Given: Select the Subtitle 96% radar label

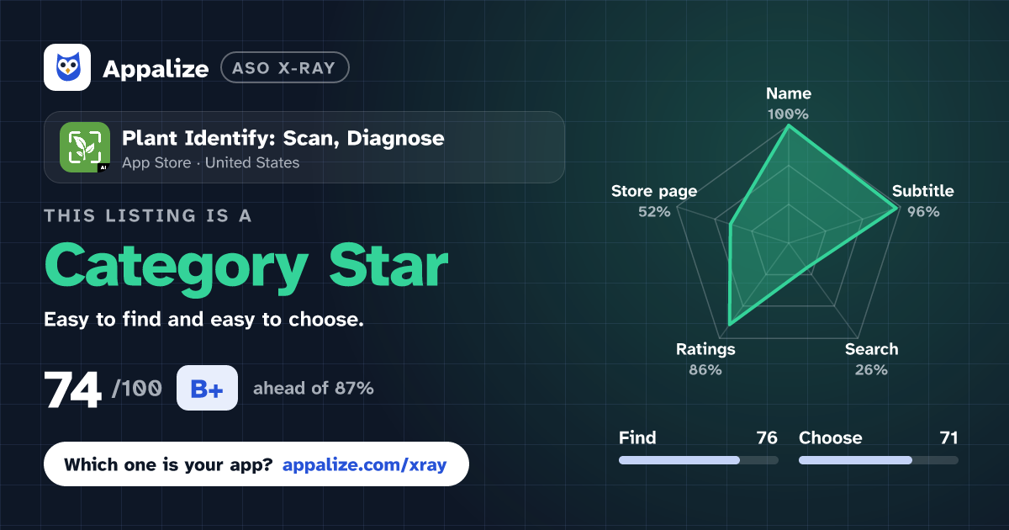Looking at the screenshot, I should pyautogui.click(x=923, y=201).
